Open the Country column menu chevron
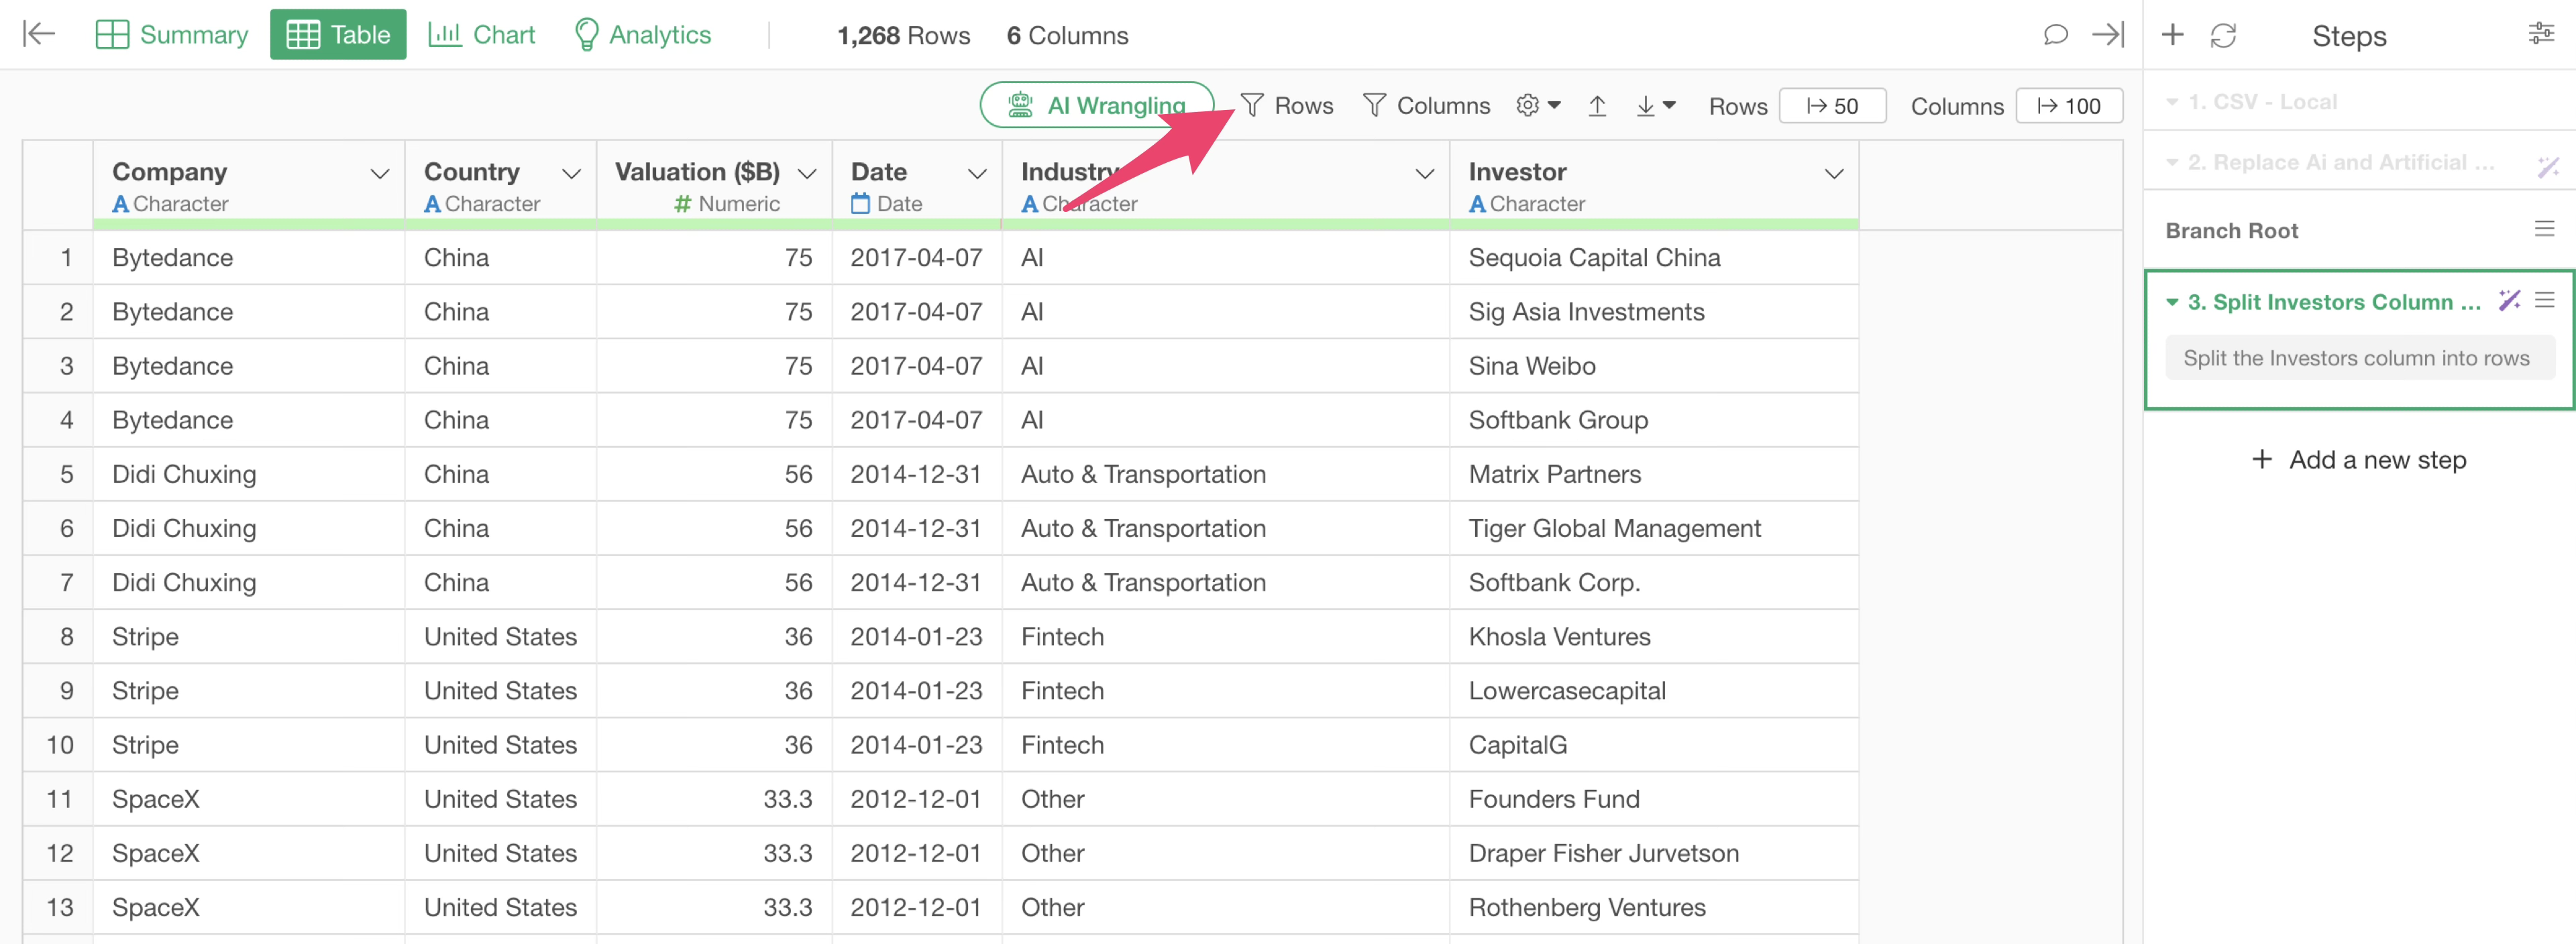This screenshot has height=944, width=2576. (x=572, y=174)
